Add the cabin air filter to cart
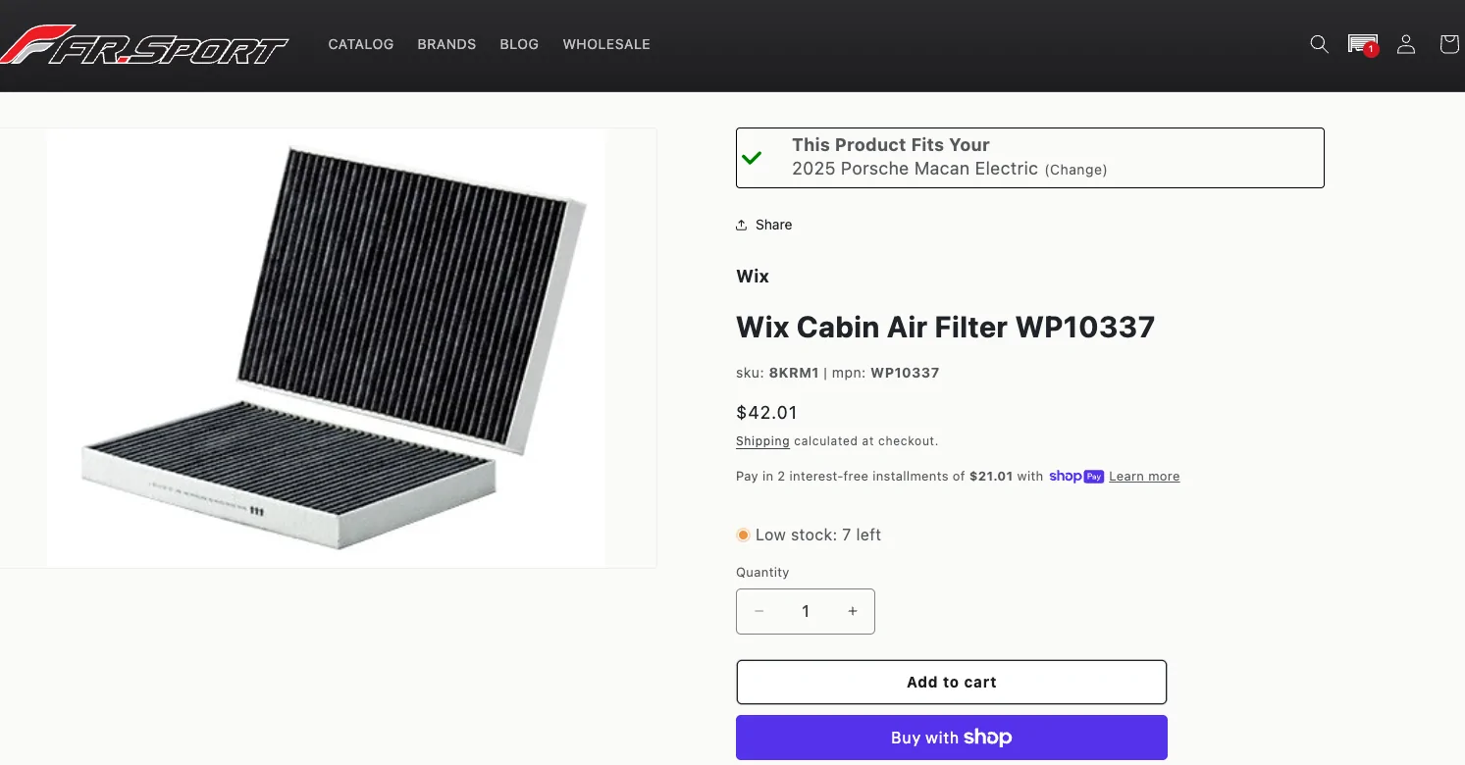This screenshot has width=1465, height=765. pos(951,682)
